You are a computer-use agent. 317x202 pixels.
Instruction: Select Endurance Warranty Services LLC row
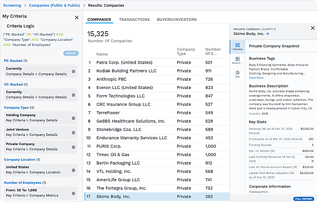[x=157, y=138]
